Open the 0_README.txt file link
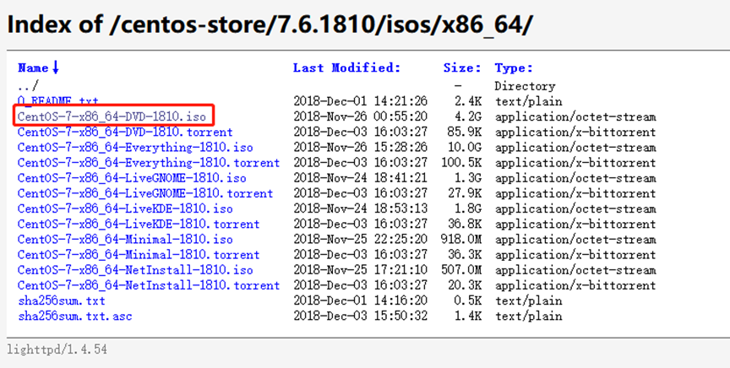The height and width of the screenshot is (368, 730). pyautogui.click(x=58, y=101)
